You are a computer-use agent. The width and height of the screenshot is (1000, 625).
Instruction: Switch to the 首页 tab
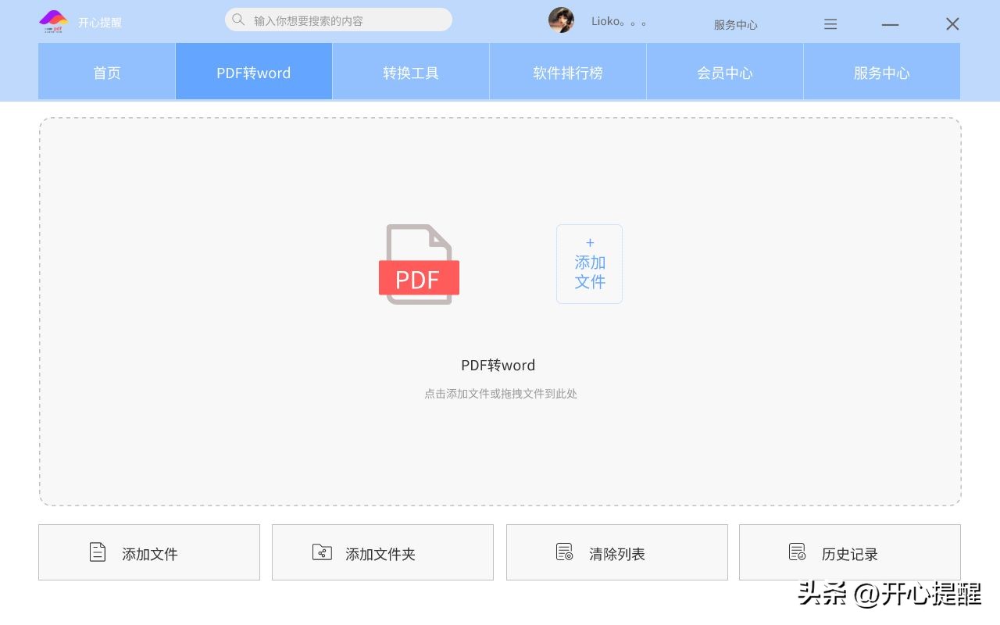(106, 72)
